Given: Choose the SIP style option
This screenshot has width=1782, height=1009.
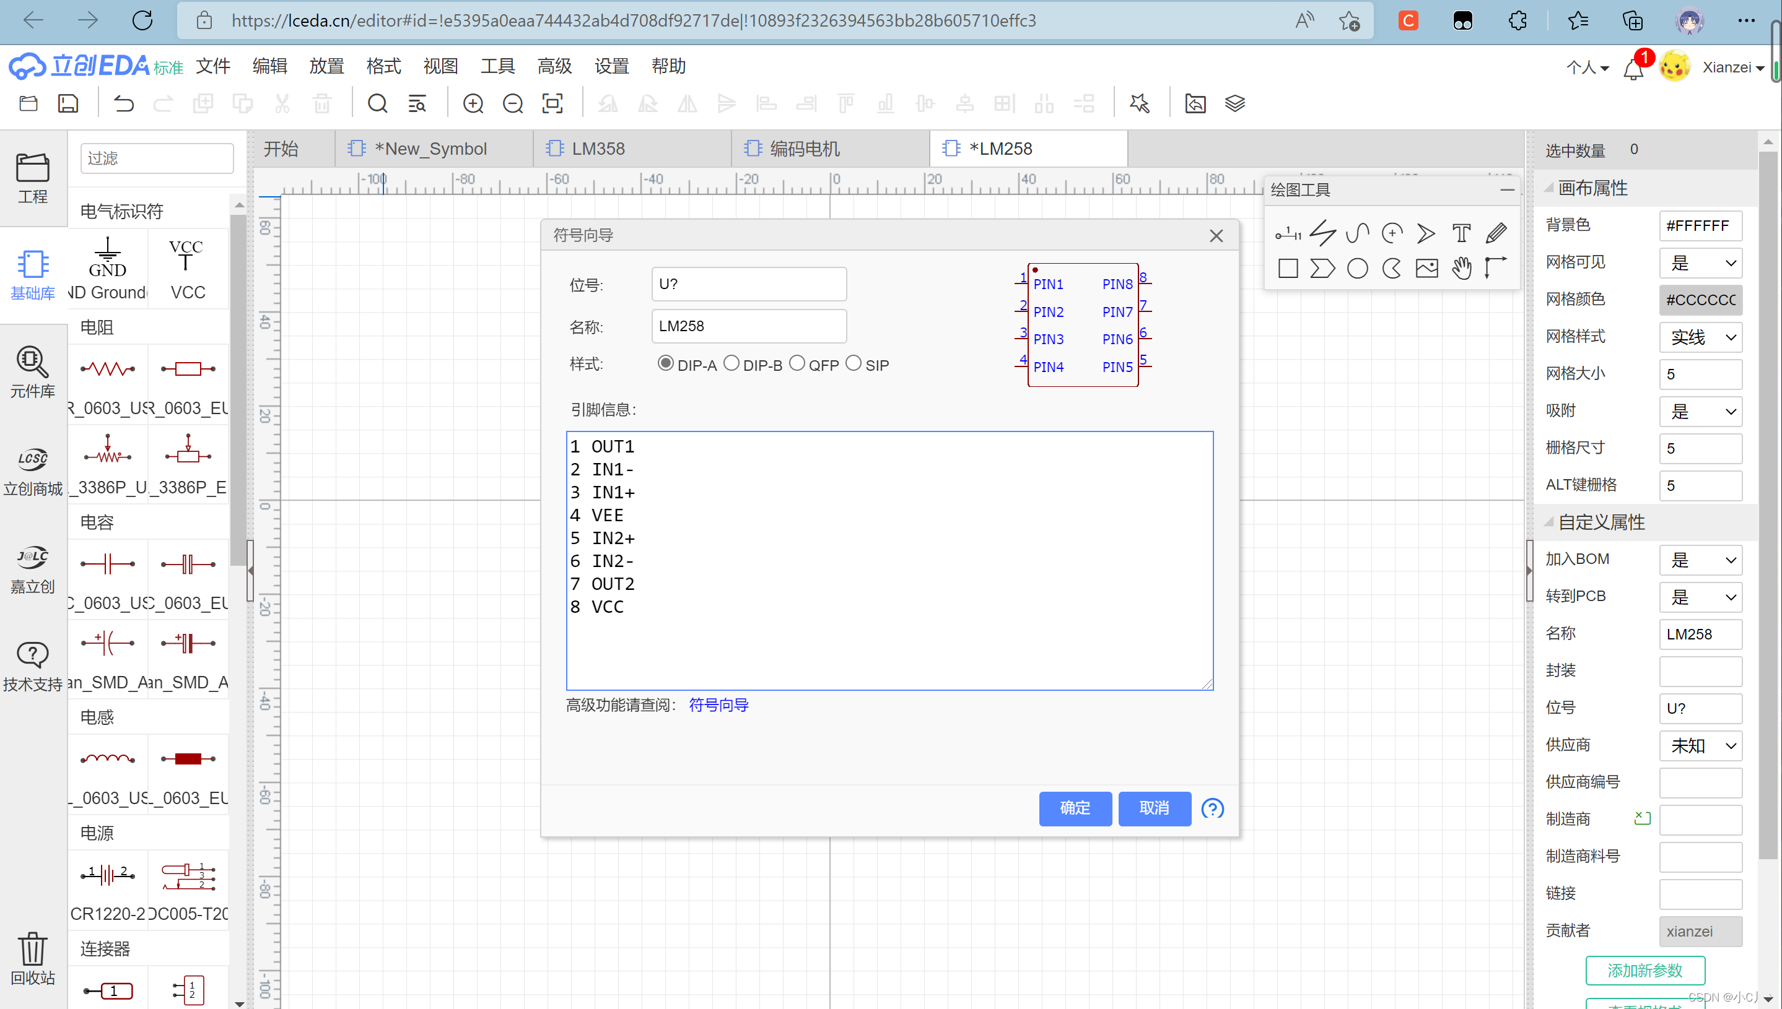Looking at the screenshot, I should click(854, 363).
